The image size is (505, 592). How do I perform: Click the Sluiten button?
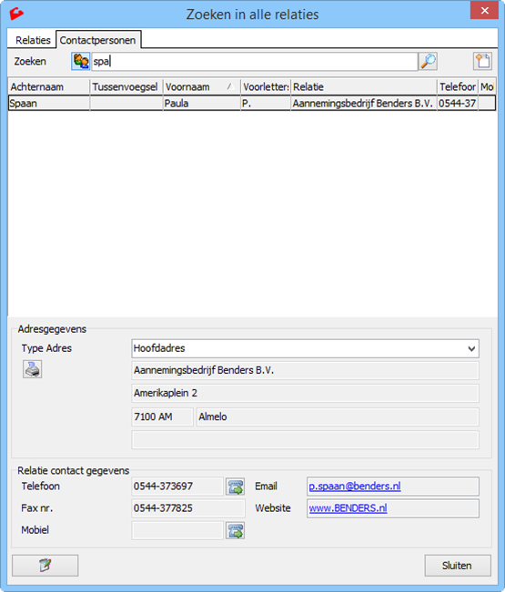458,566
